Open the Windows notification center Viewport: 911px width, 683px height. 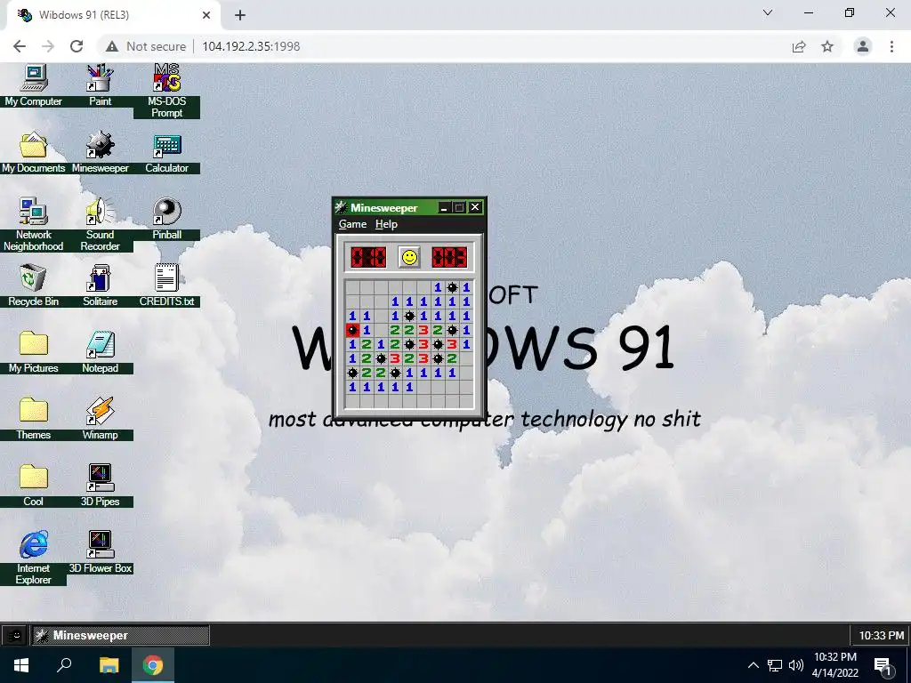click(x=883, y=666)
